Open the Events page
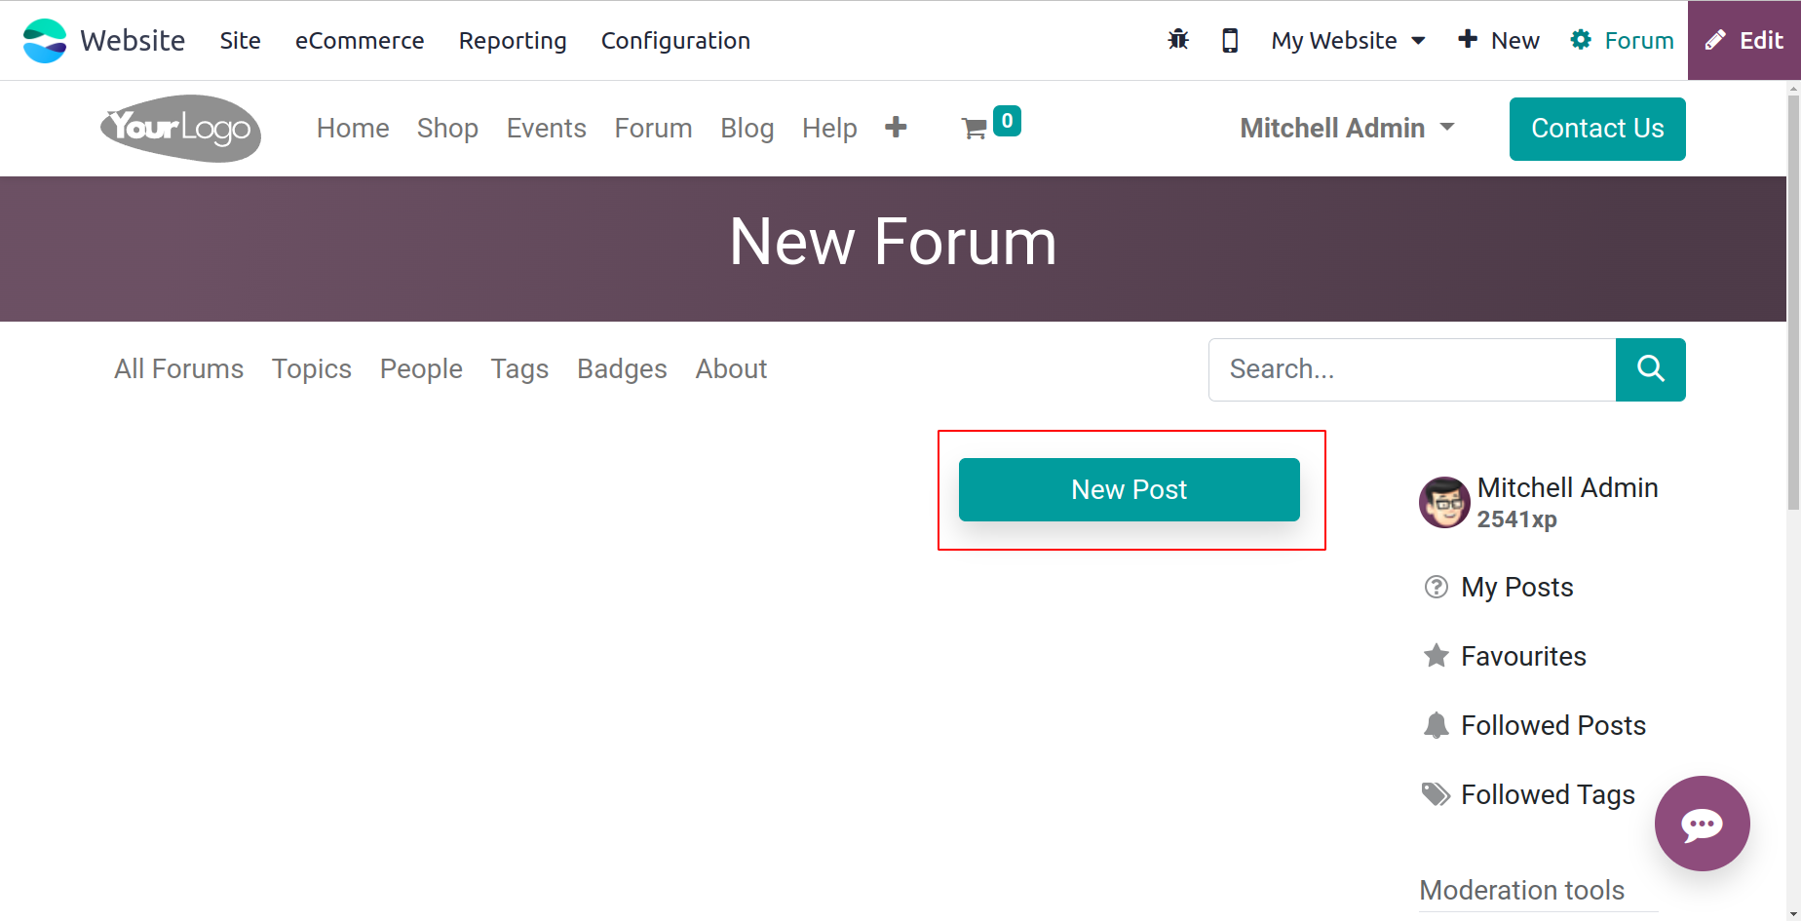Image resolution: width=1801 pixels, height=921 pixels. [546, 128]
